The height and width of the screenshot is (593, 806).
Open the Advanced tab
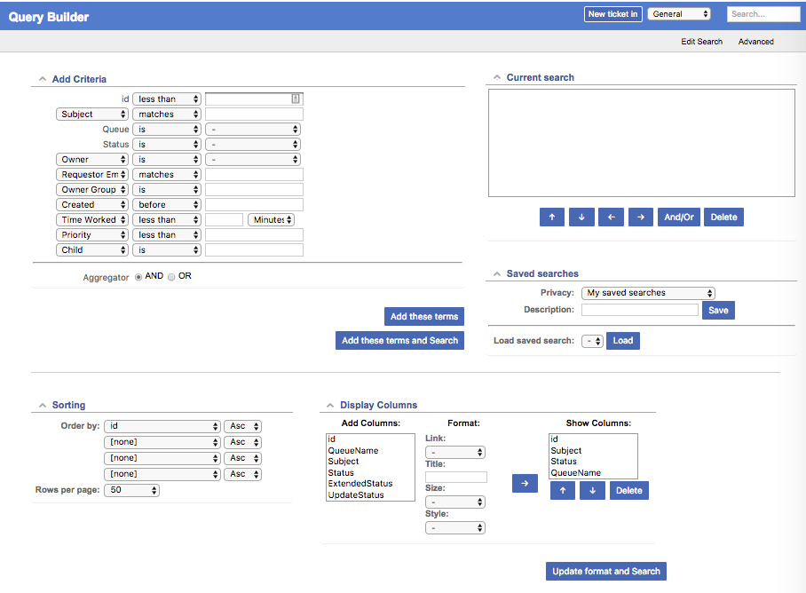[755, 41]
